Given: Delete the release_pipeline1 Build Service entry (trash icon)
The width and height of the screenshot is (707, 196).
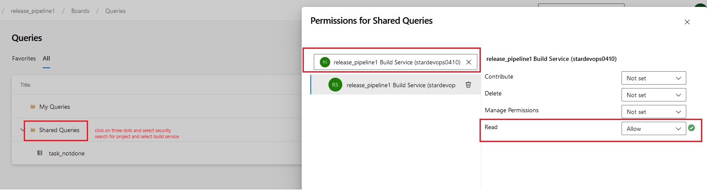Looking at the screenshot, I should tap(468, 85).
